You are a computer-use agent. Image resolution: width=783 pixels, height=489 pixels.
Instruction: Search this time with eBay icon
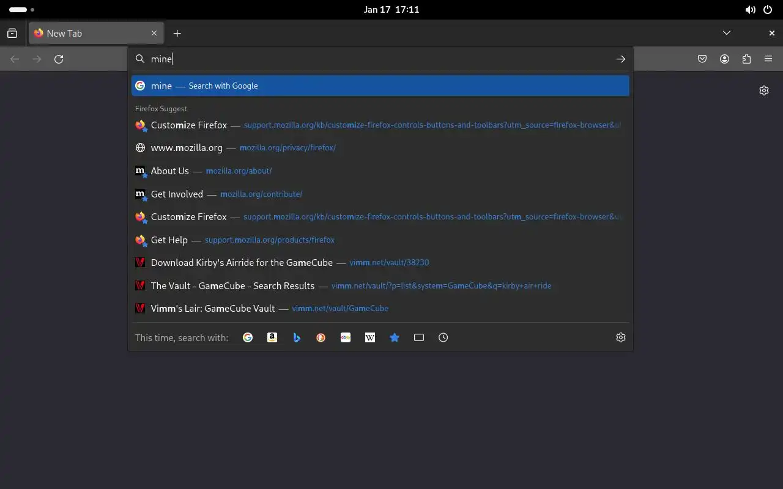point(346,337)
